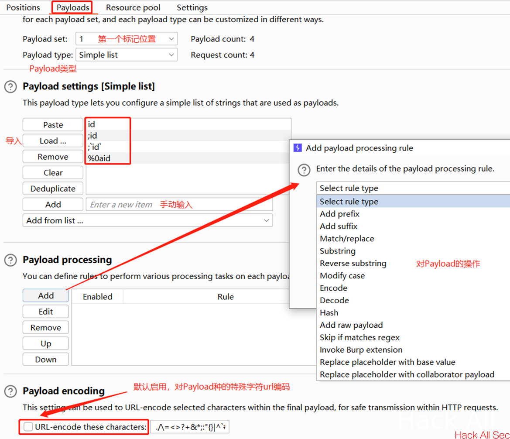This screenshot has width=510, height=439.
Task: Choose Invoke Burp extension option
Action: point(413,350)
